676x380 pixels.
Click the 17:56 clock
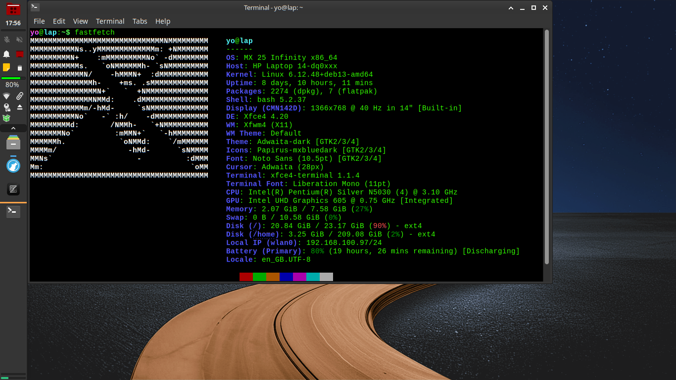(13, 23)
